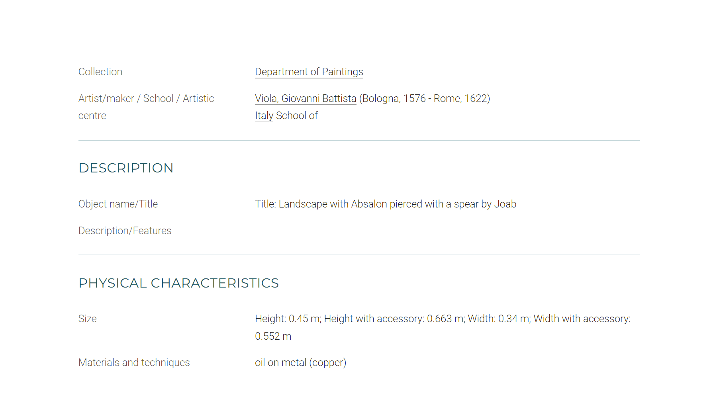The height and width of the screenshot is (415, 715).
Task: Click the divider line above DESCRIPTION
Action: click(359, 140)
